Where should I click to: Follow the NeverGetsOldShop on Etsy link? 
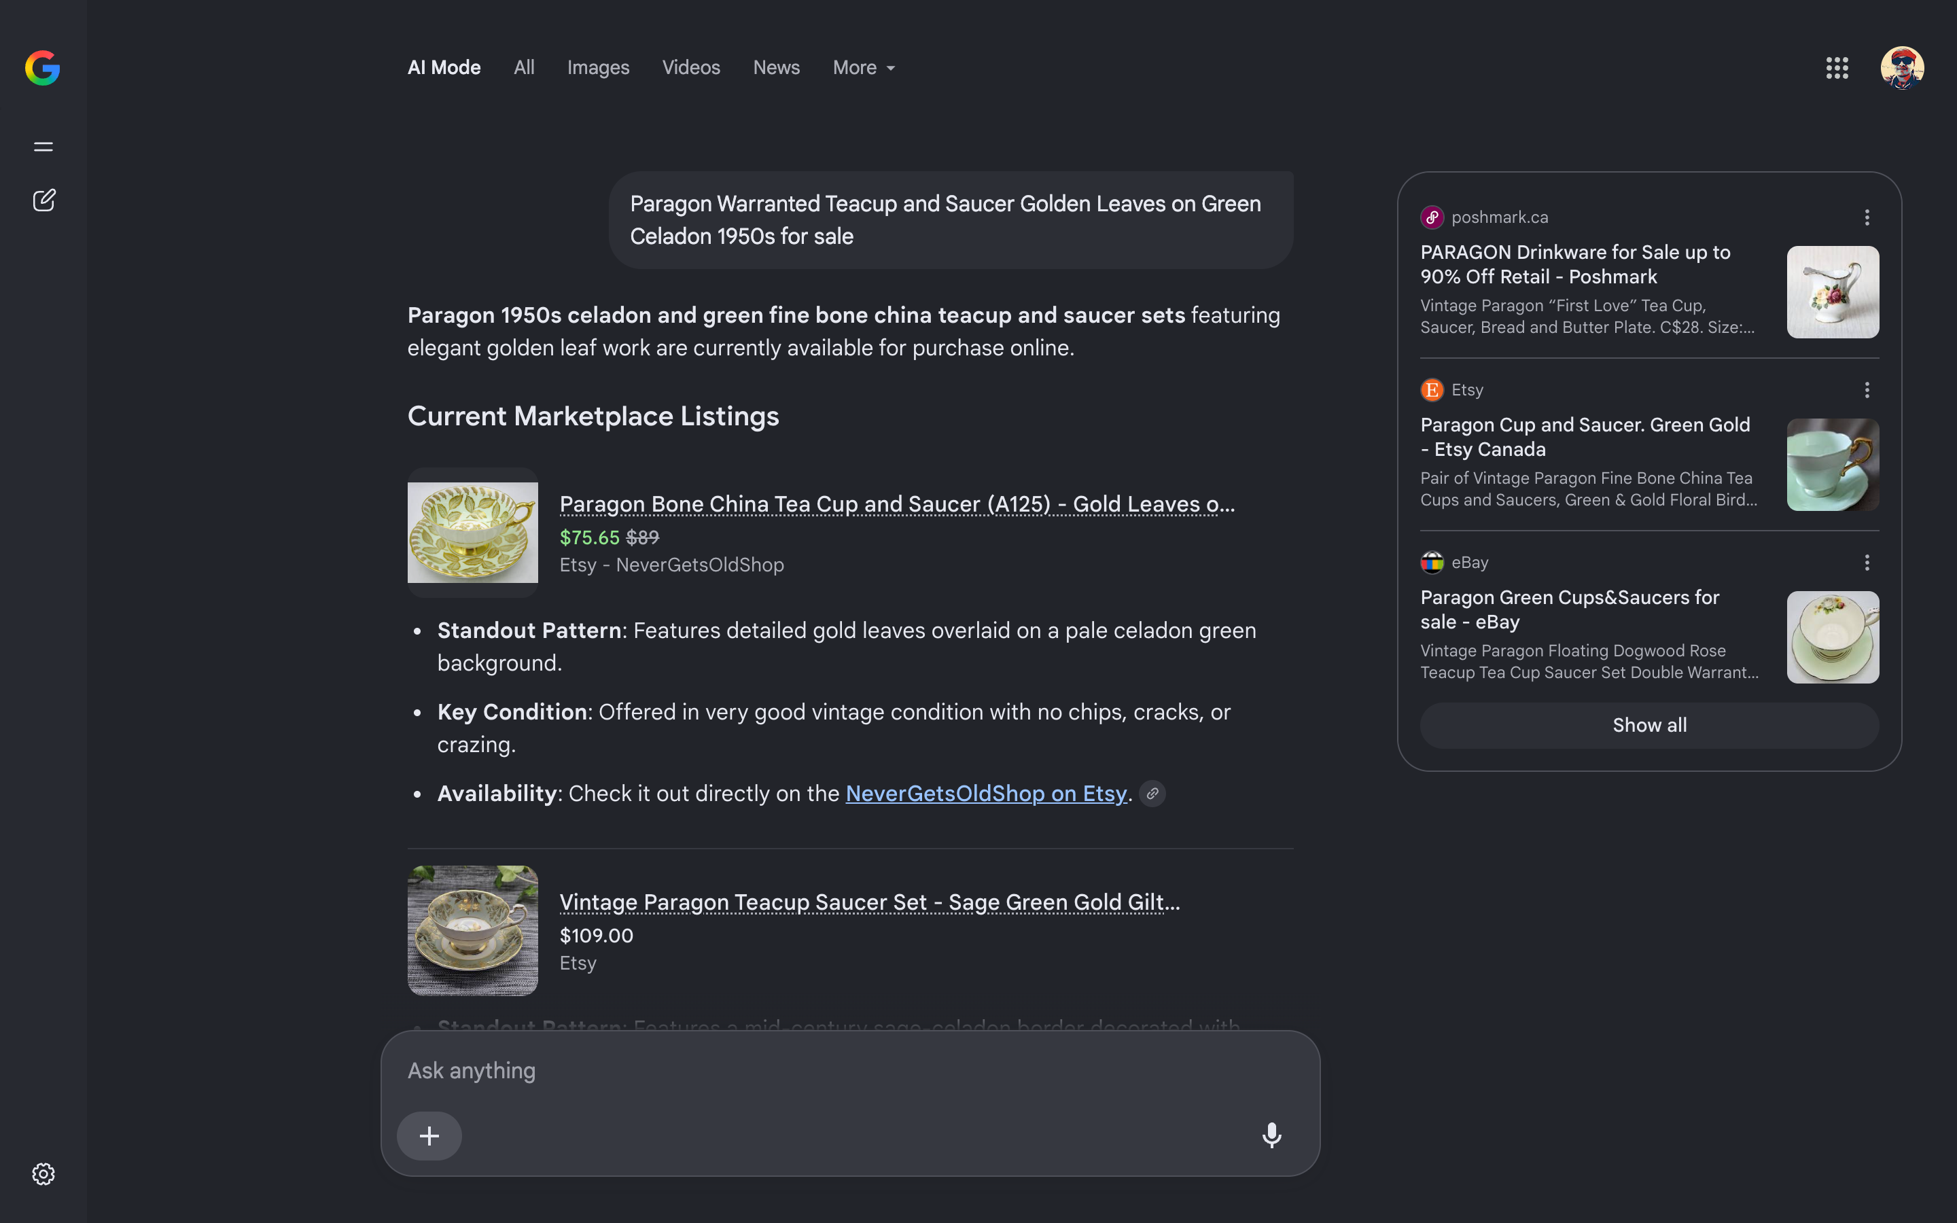coord(986,794)
